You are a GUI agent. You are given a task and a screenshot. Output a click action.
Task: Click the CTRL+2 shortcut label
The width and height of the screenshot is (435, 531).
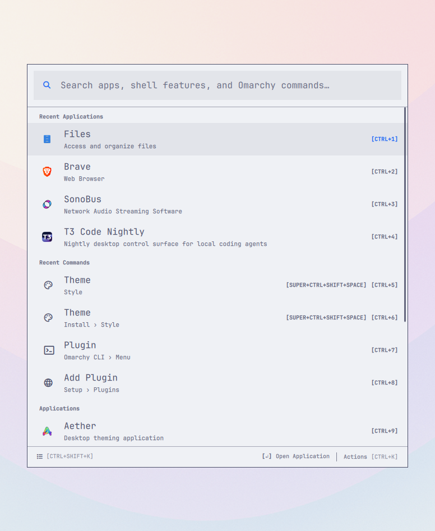pos(384,172)
